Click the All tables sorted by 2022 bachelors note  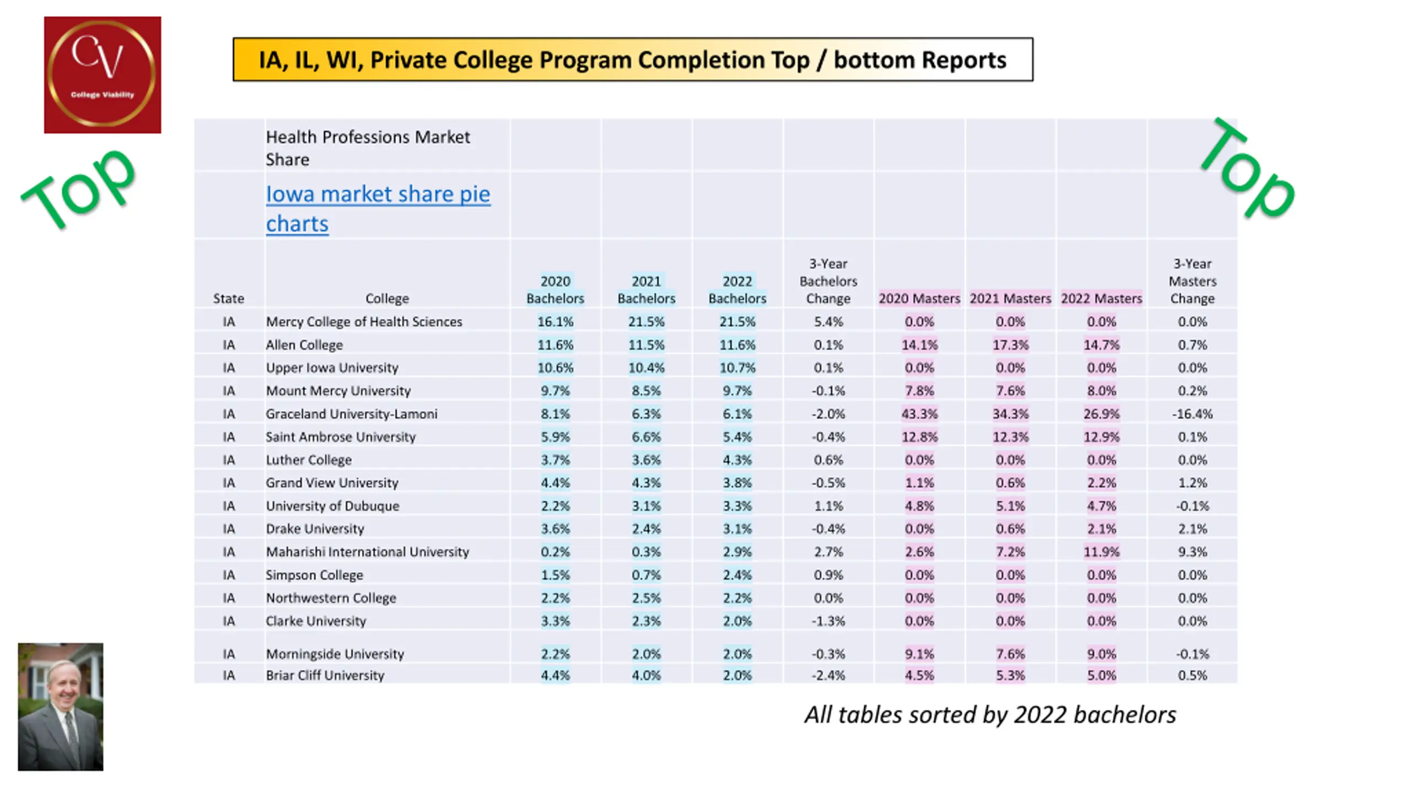pyautogui.click(x=990, y=715)
